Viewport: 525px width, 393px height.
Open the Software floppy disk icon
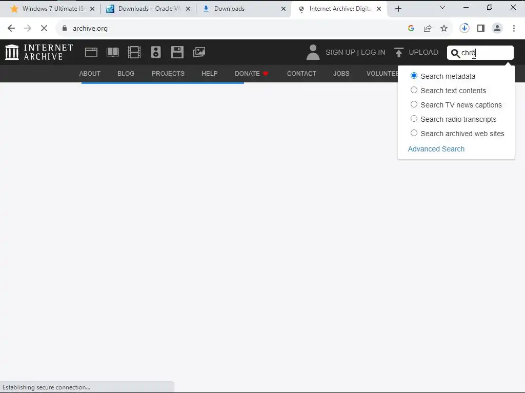[177, 52]
